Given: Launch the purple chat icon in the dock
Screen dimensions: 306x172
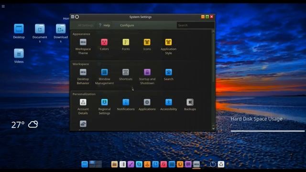Looking at the screenshot, I should tap(188, 164).
